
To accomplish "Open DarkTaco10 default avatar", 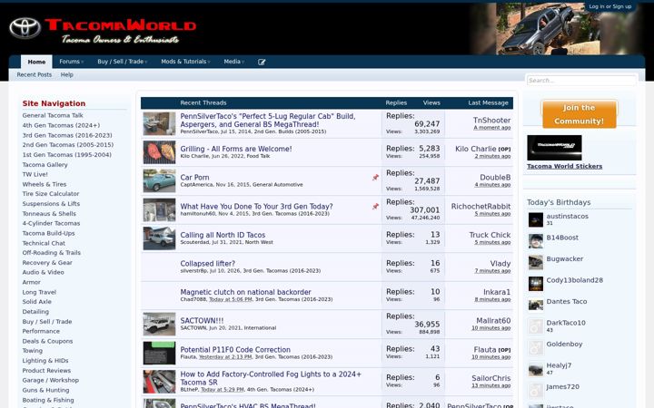I will point(536,326).
